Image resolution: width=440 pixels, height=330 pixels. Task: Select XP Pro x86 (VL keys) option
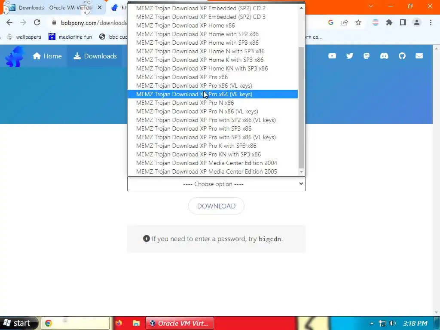(213, 86)
